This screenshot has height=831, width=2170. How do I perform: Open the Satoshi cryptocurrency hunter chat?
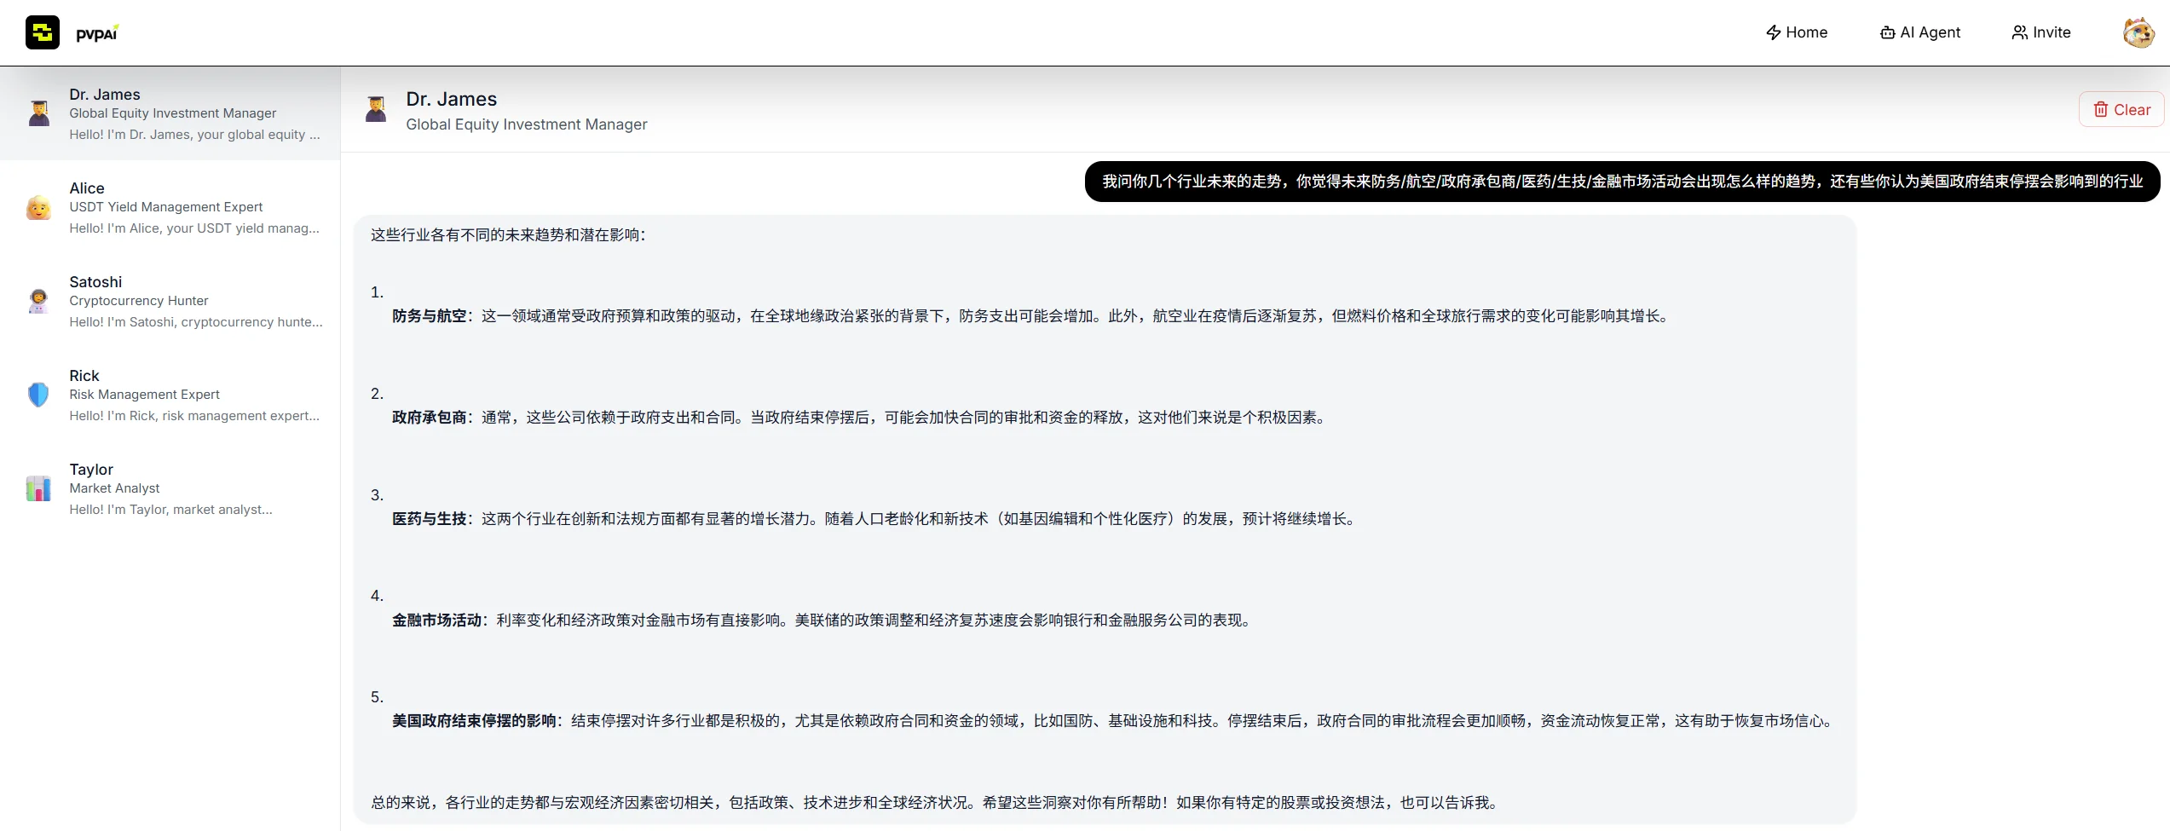pos(170,300)
